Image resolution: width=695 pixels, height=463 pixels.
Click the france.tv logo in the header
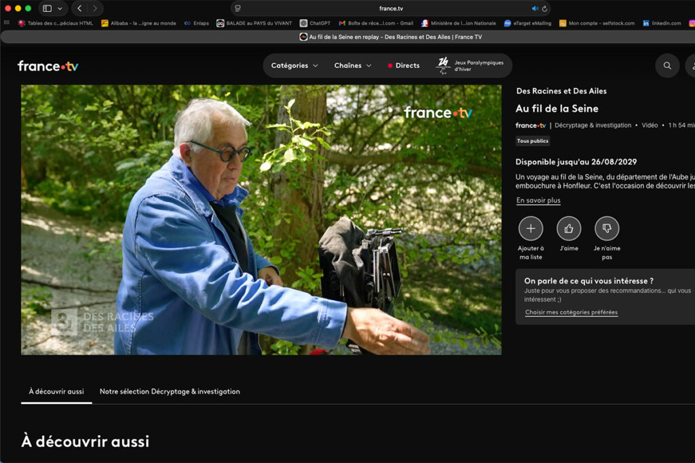[x=48, y=66]
